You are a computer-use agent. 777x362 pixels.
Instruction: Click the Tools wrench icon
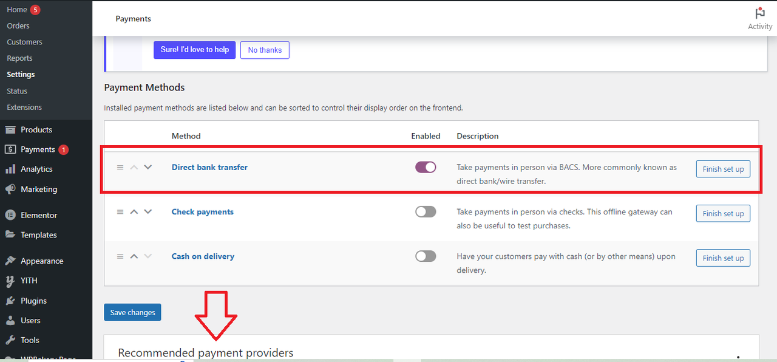point(10,340)
